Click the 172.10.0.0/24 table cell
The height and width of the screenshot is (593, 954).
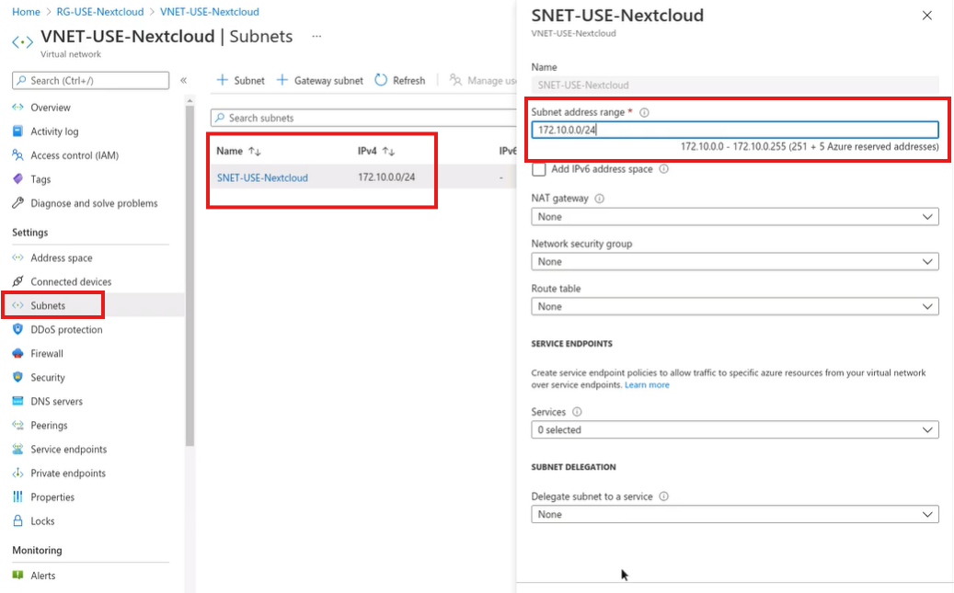386,177
